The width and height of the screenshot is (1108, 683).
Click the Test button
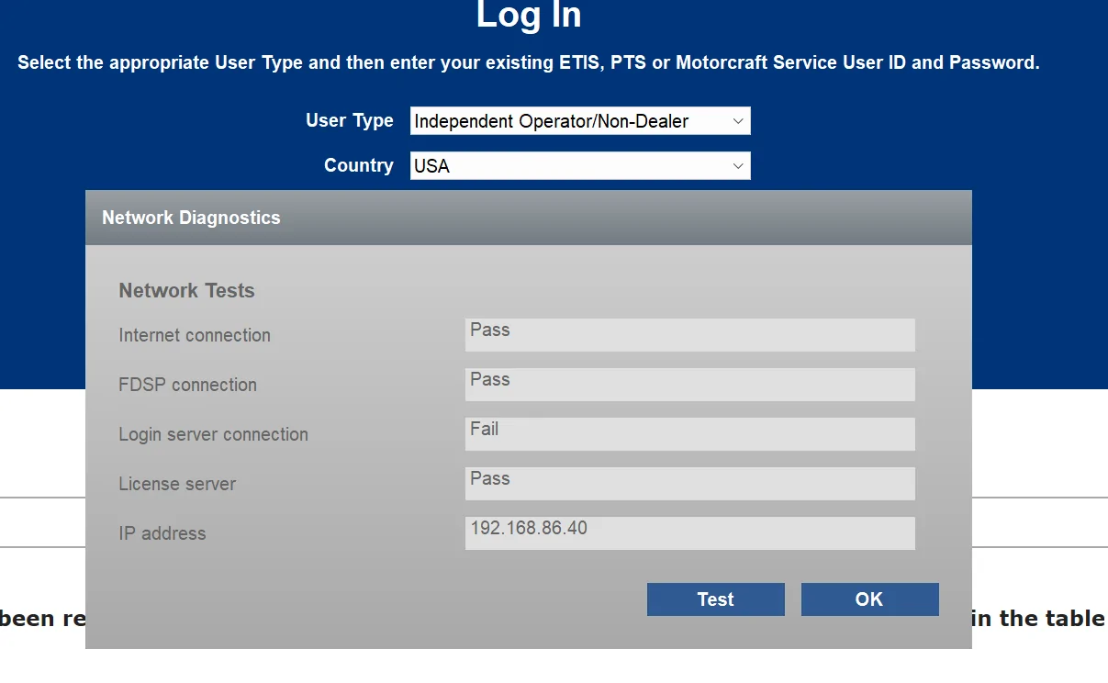click(x=715, y=599)
